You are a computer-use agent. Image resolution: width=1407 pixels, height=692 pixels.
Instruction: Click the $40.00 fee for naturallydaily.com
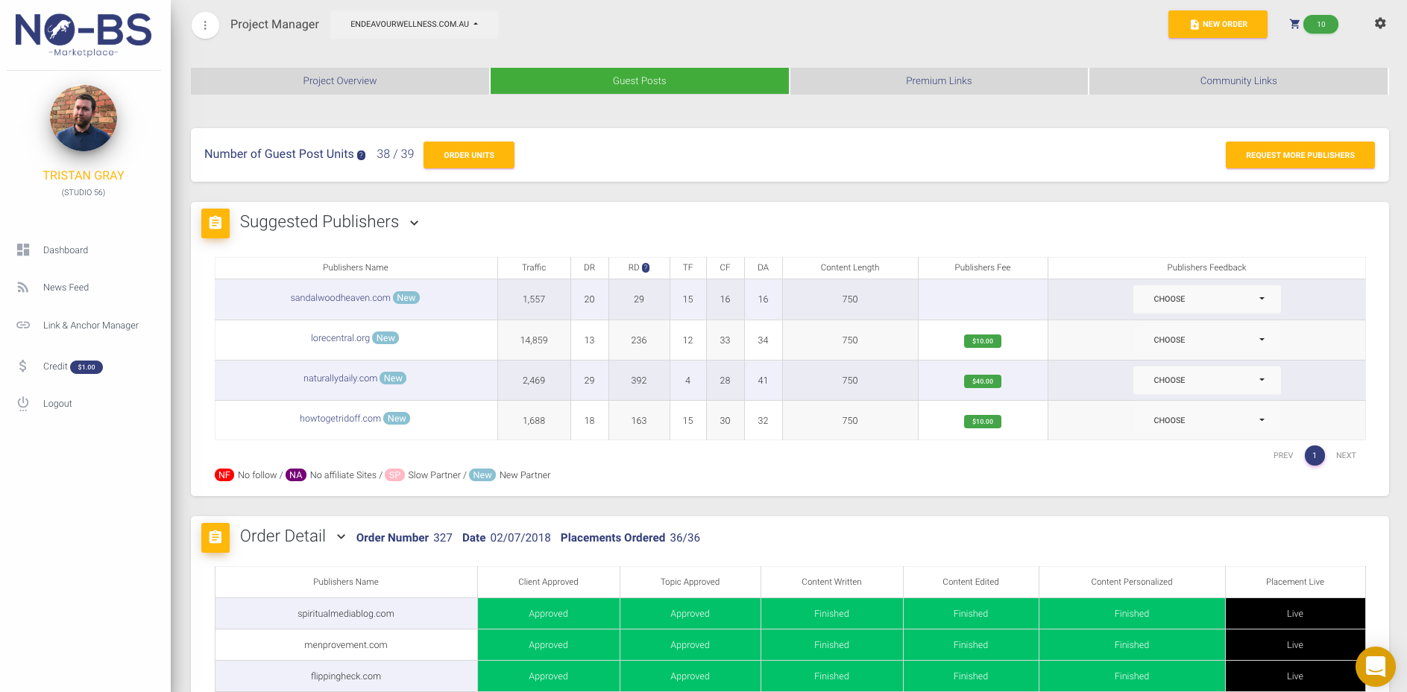coord(983,381)
